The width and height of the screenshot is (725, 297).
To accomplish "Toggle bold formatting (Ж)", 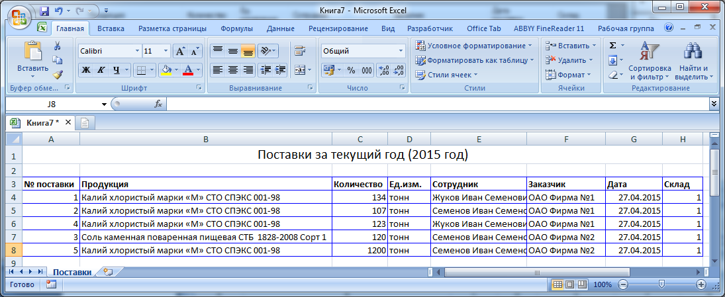I will [x=86, y=70].
